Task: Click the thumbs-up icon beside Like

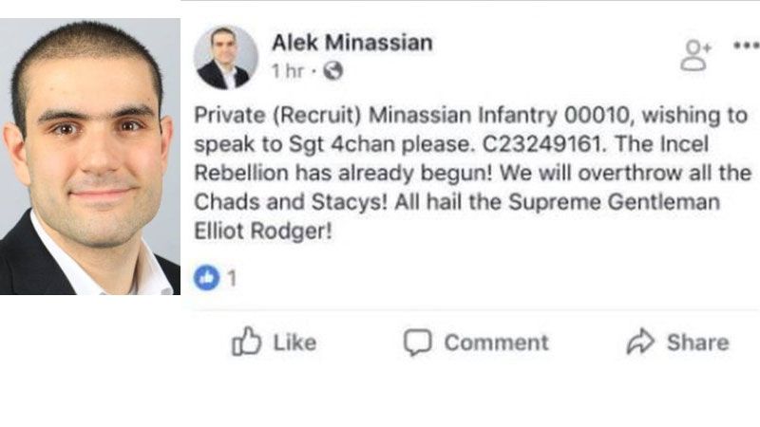Action: 245,342
